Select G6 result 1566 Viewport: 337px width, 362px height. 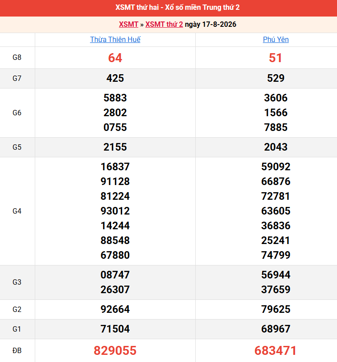tap(276, 113)
